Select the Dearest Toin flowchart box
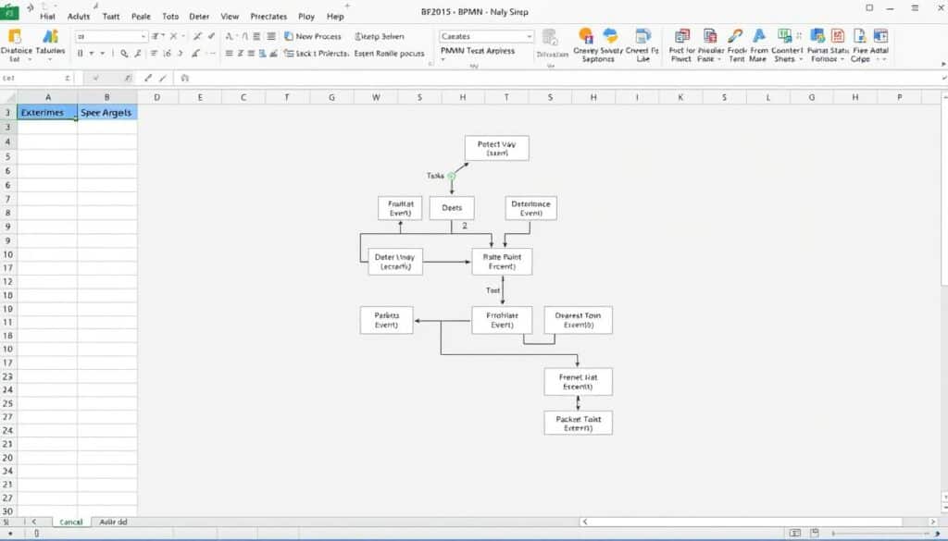This screenshot has height=541, width=948. point(578,320)
